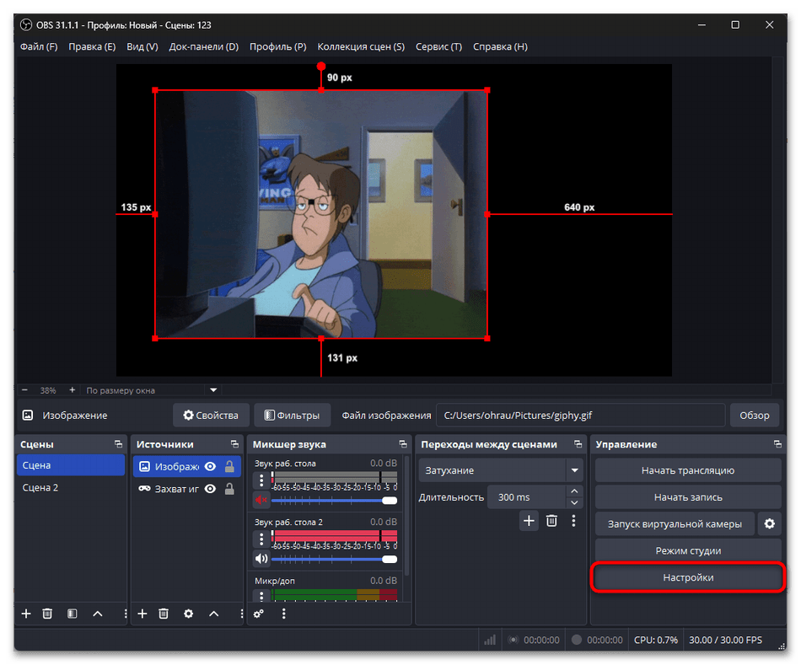Image resolution: width=801 pixels, height=665 pixels.
Task: Open Затухание transition dropdown
Action: [501, 470]
